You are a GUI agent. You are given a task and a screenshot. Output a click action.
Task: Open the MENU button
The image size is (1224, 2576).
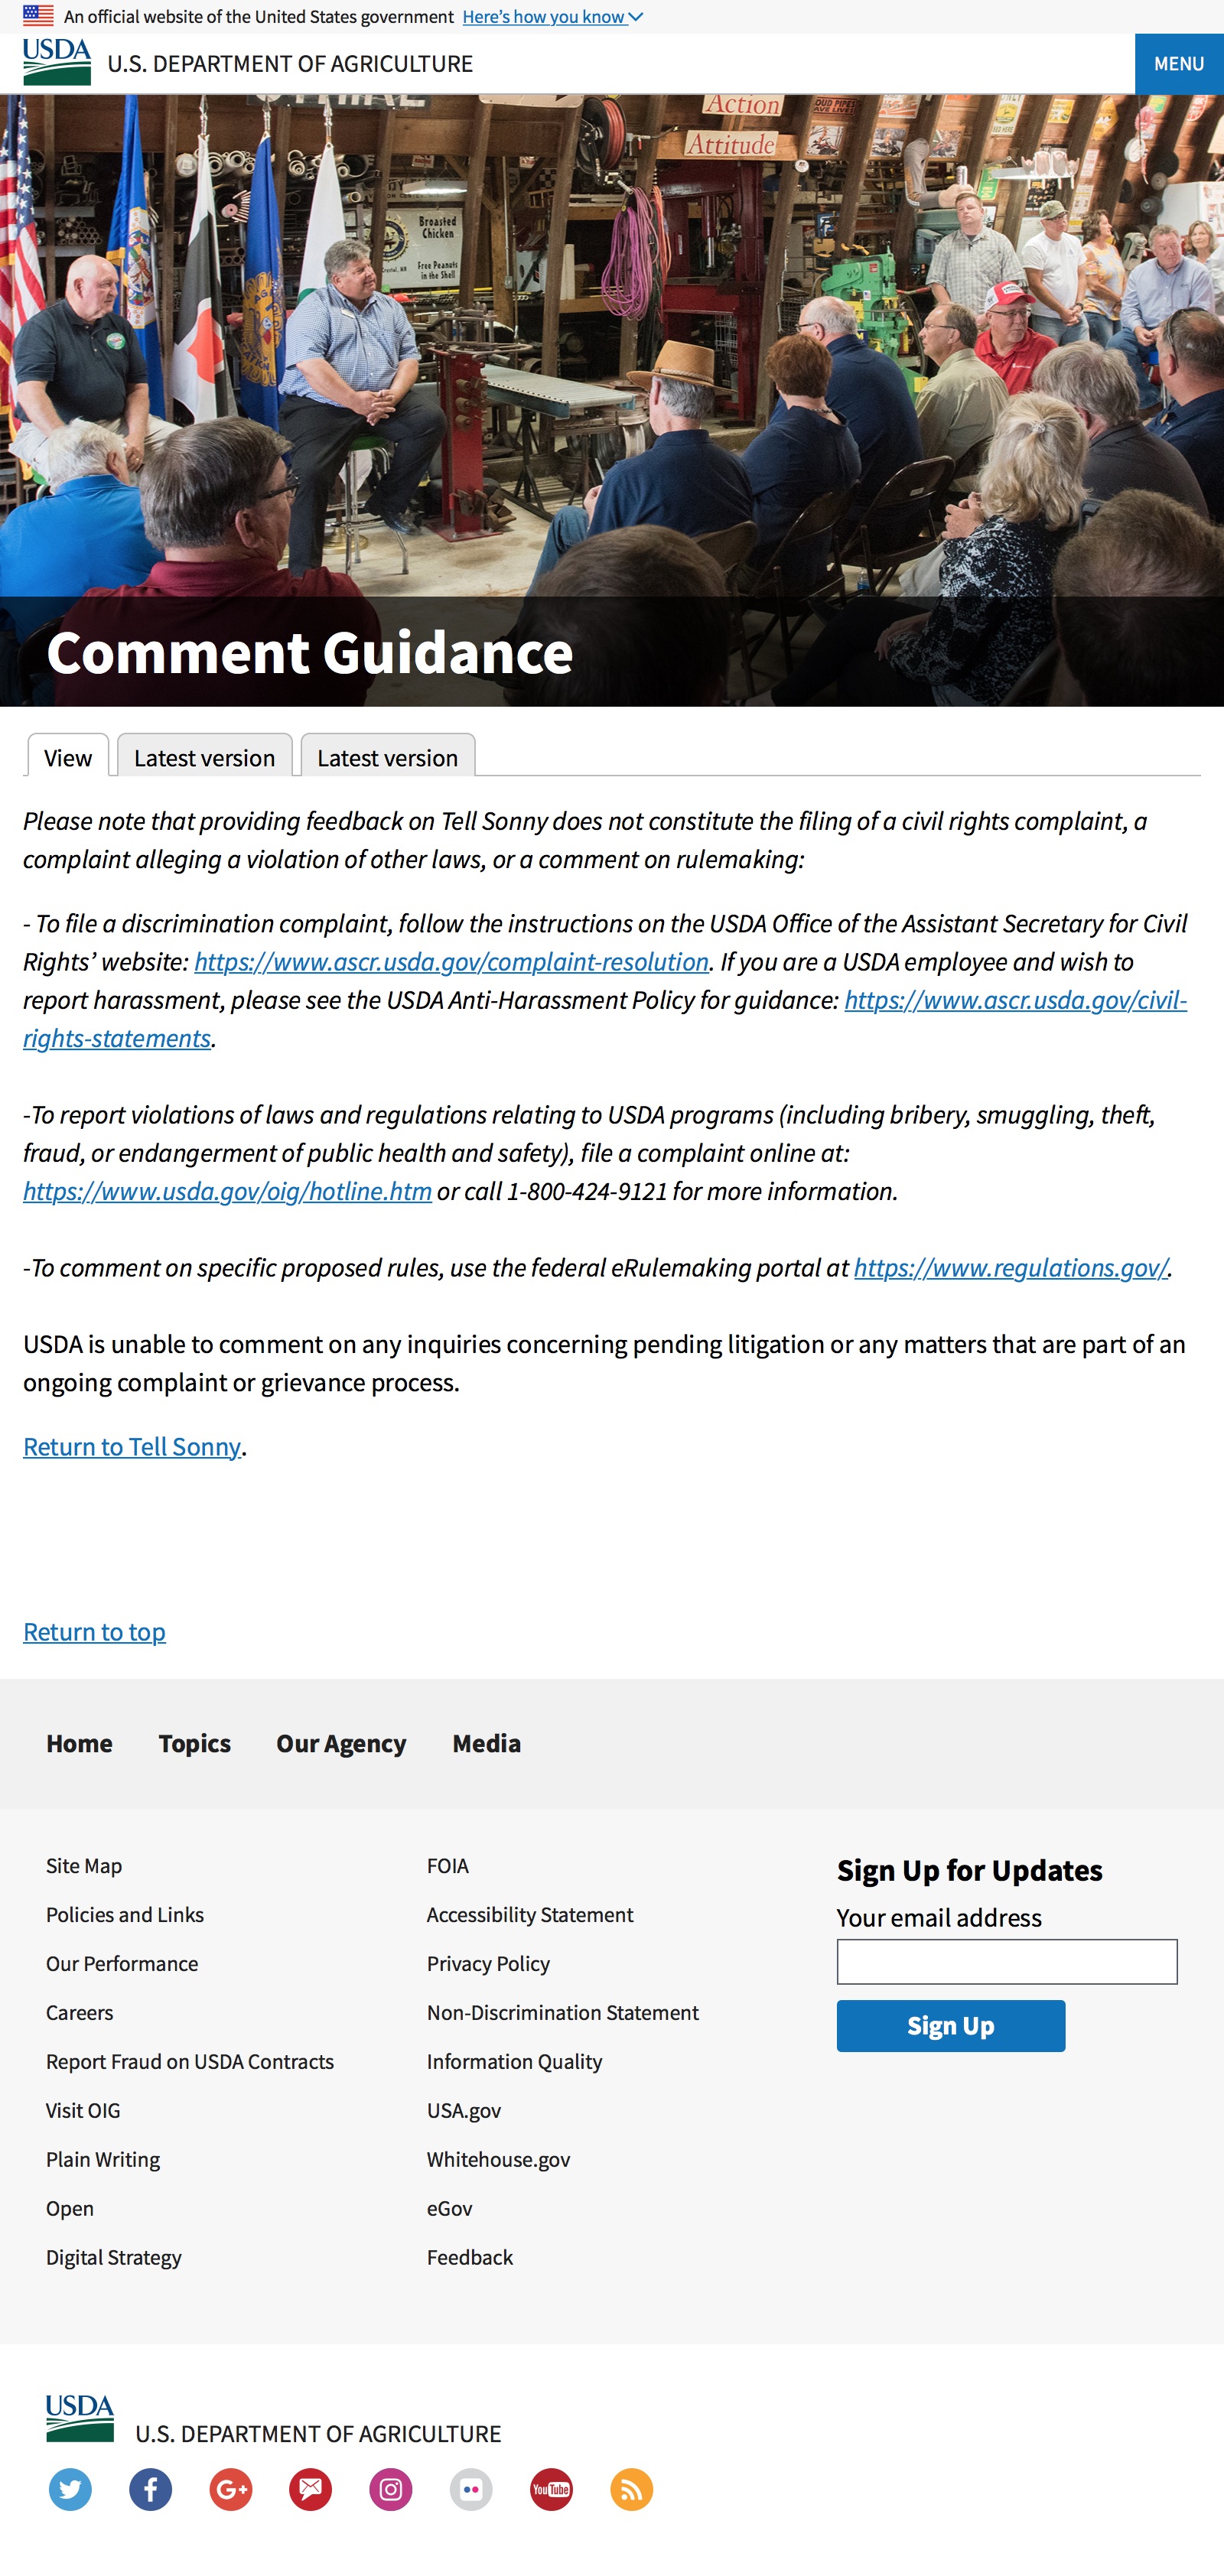point(1178,64)
